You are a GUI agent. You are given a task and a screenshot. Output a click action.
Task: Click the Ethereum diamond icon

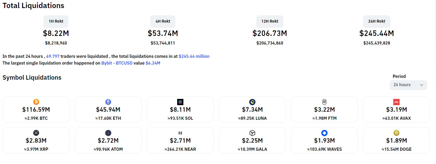108,102
